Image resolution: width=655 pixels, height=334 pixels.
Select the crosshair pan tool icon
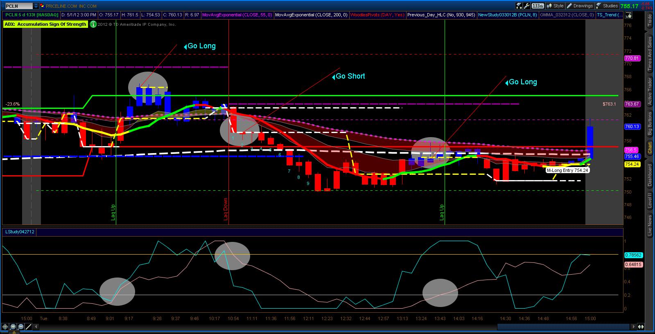tap(5, 327)
